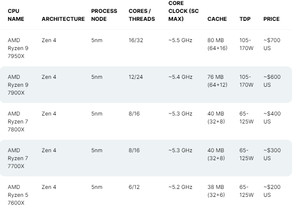Select the AMD Ryzen 9 7900X name cell
295x206 pixels.
[x=18, y=85]
